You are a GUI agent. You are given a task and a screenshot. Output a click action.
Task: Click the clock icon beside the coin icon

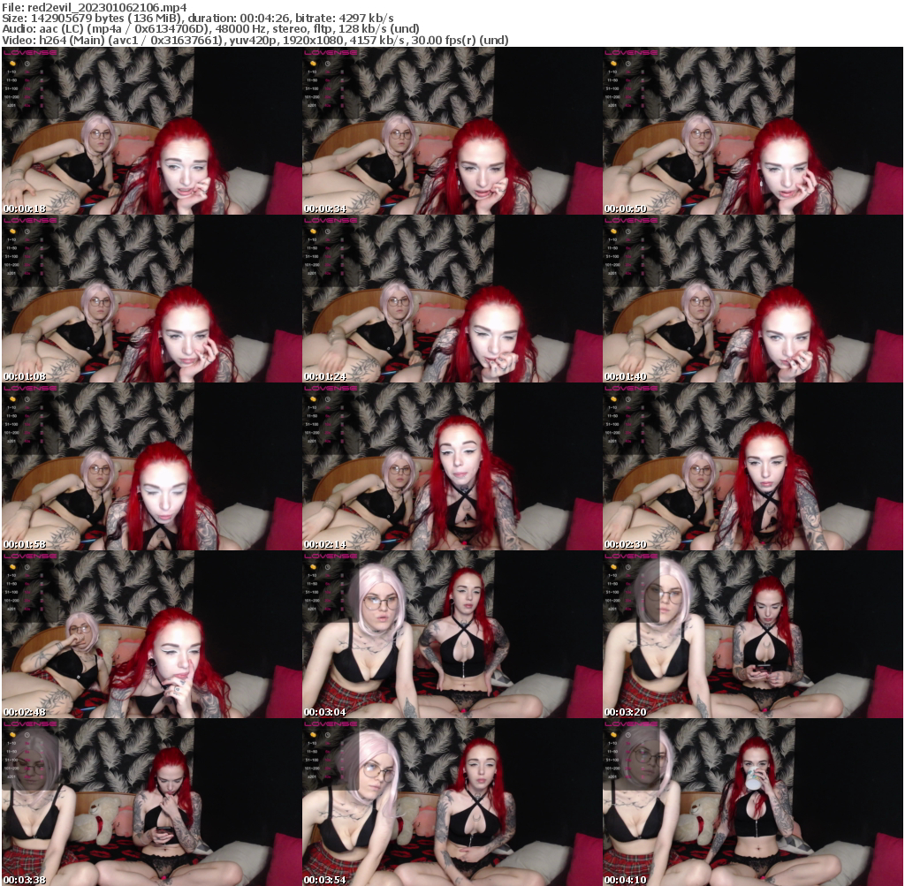(27, 64)
